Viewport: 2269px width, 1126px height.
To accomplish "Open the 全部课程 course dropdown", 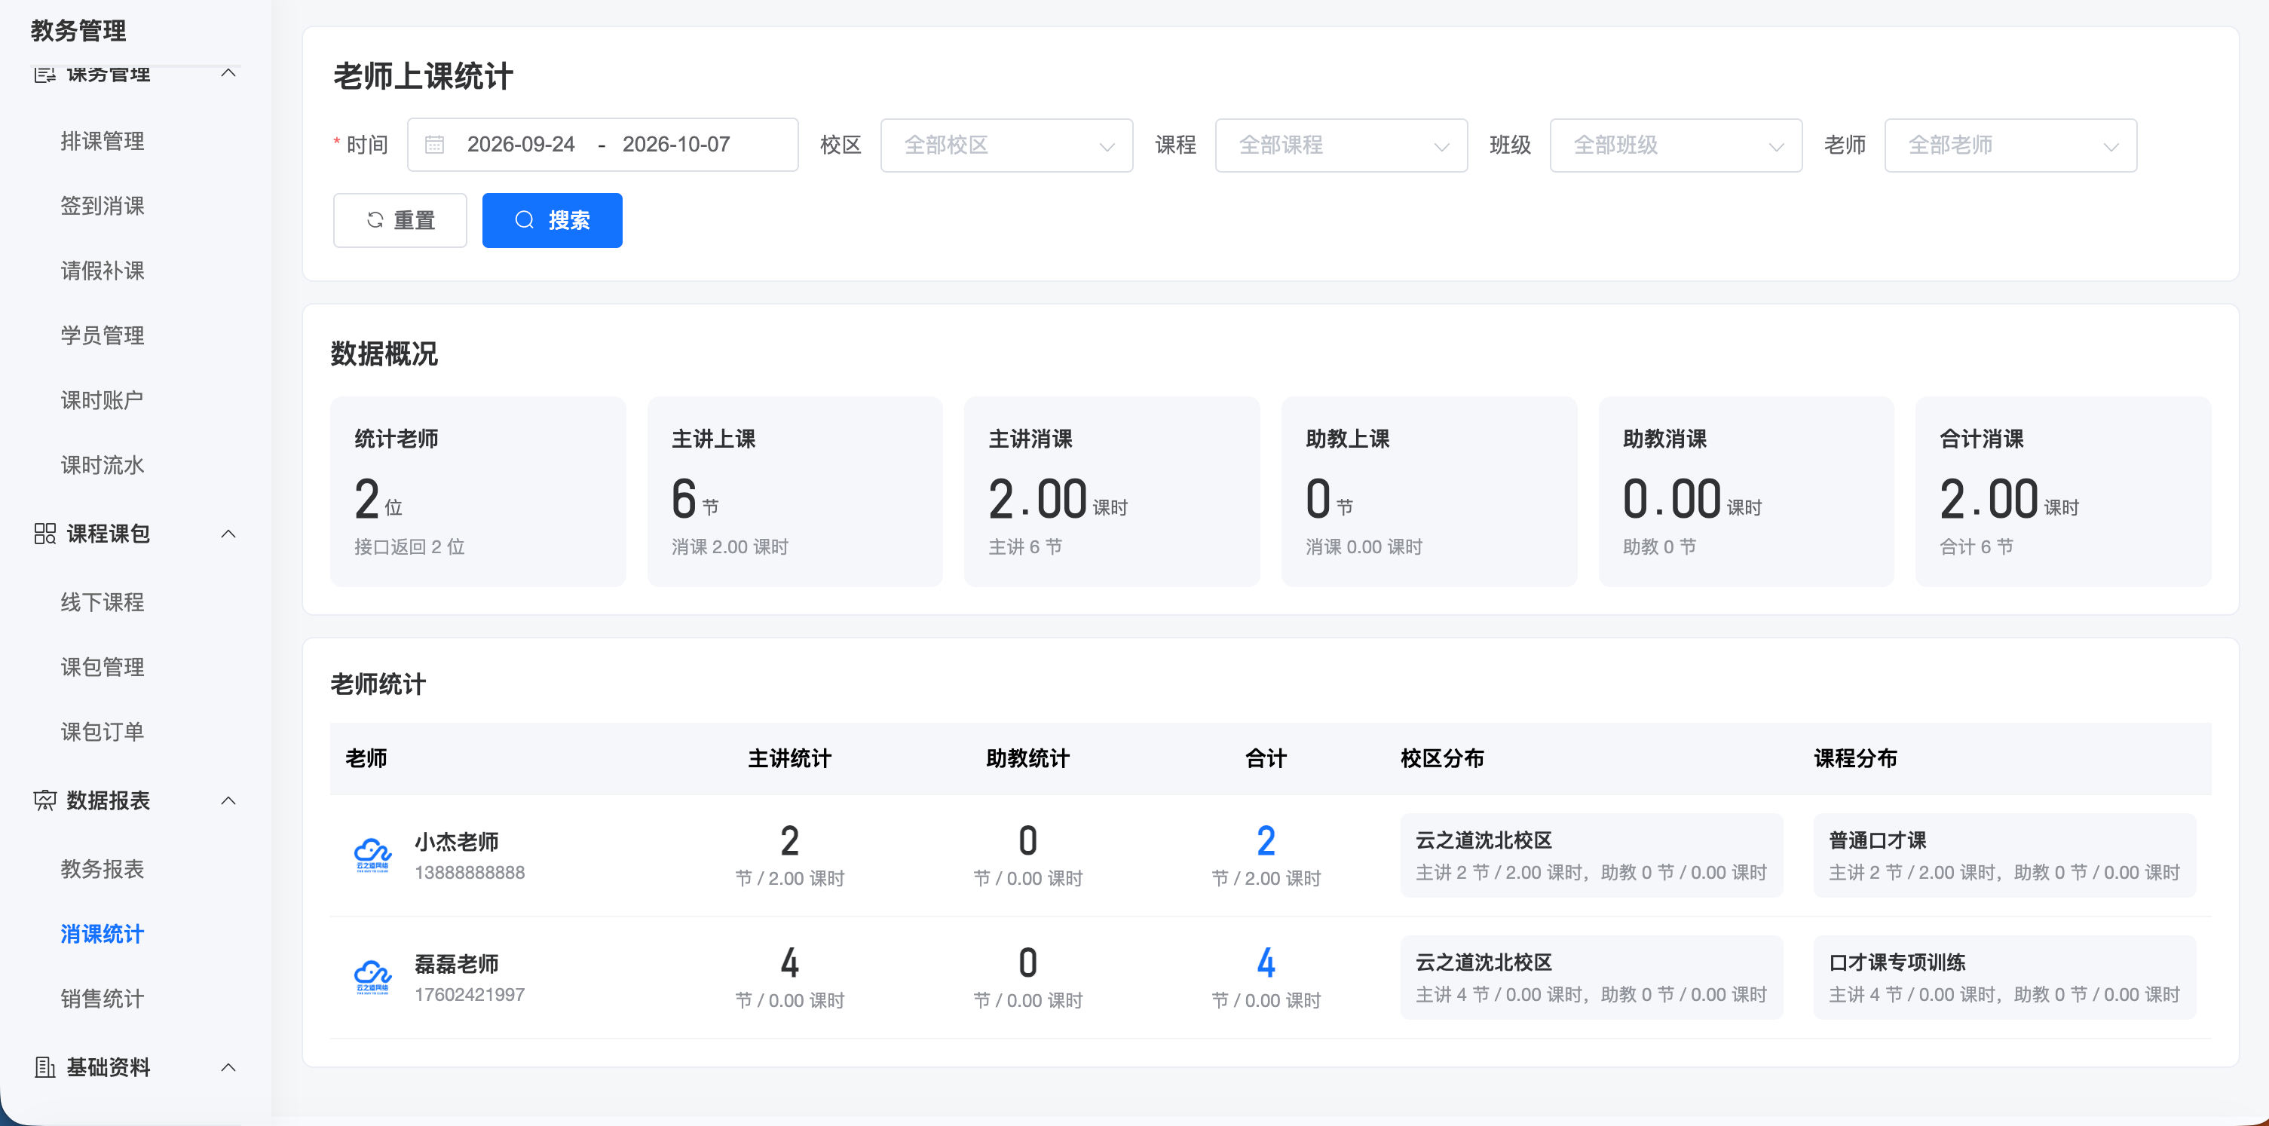I will (1340, 145).
